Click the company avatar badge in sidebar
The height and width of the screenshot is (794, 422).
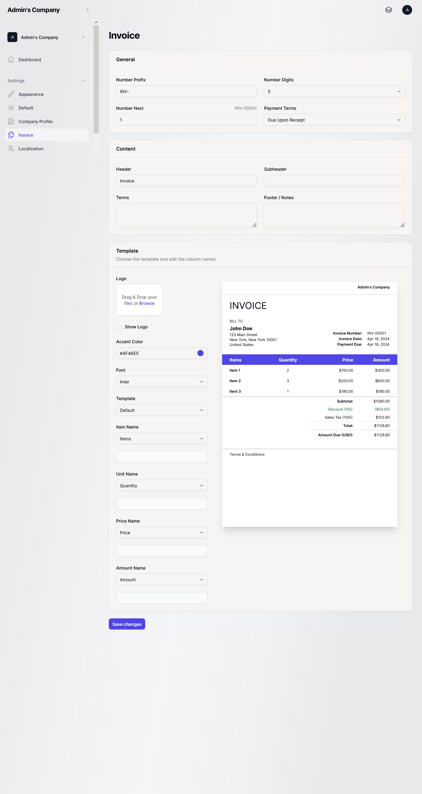coord(12,37)
